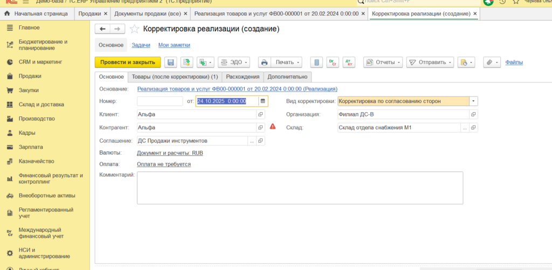Open Оплата не требуется link
This screenshot has height=270, width=552.
coord(164,164)
